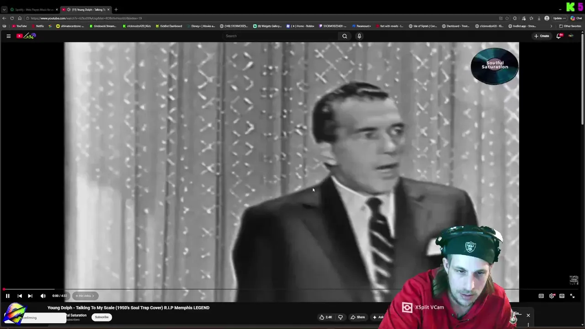Open the favorites list icon
Screen dimensions: 585x329
click(531, 18)
